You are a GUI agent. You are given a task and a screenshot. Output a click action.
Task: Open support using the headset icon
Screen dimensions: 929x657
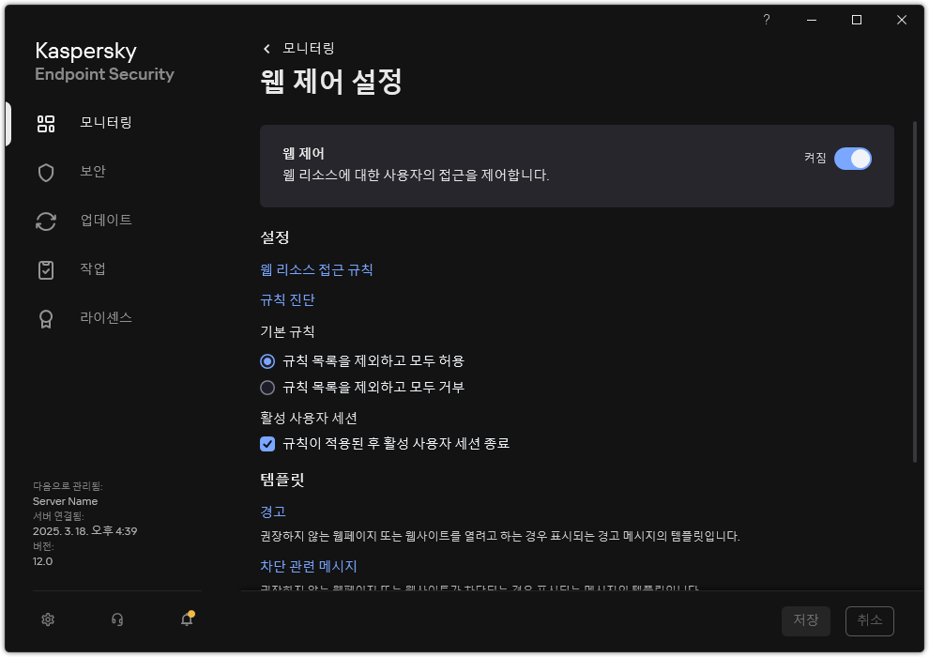pos(116,620)
